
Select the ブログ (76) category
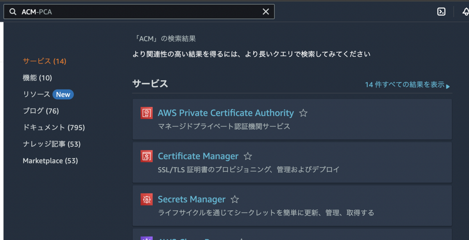tap(41, 111)
